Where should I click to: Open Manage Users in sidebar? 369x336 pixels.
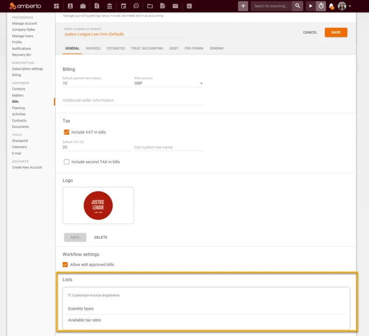23,36
